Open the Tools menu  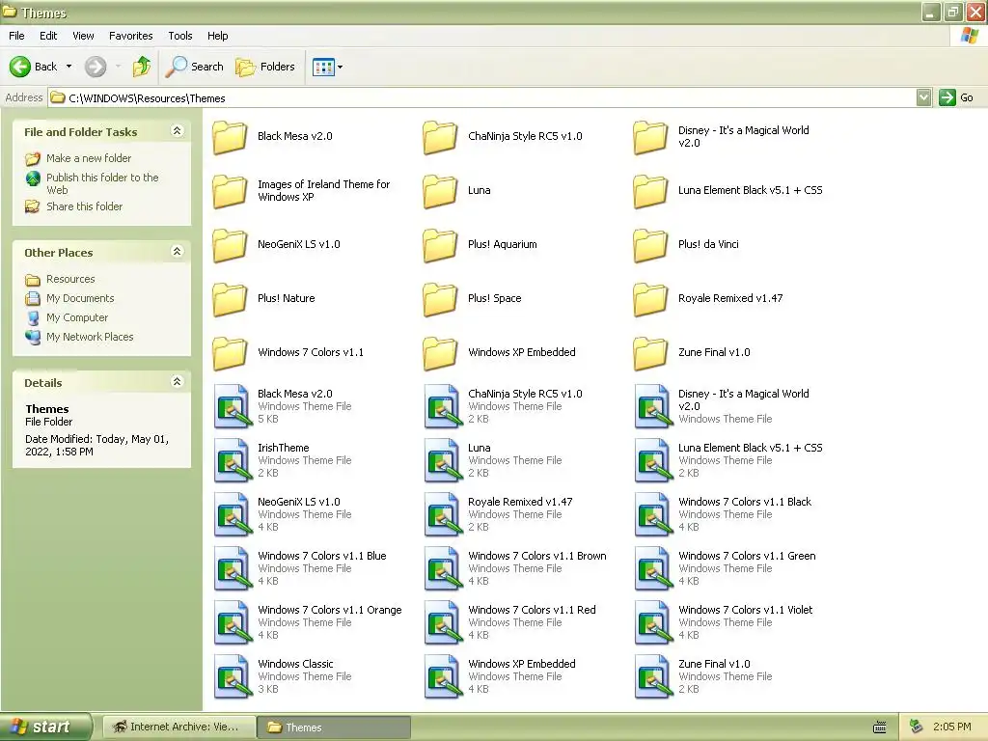pos(180,36)
